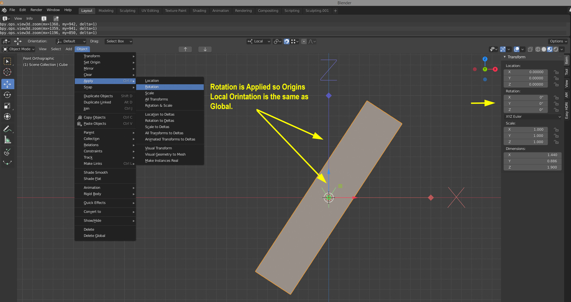Click the Copy Objects menu icon
This screenshot has height=302, width=571.
[79, 118]
